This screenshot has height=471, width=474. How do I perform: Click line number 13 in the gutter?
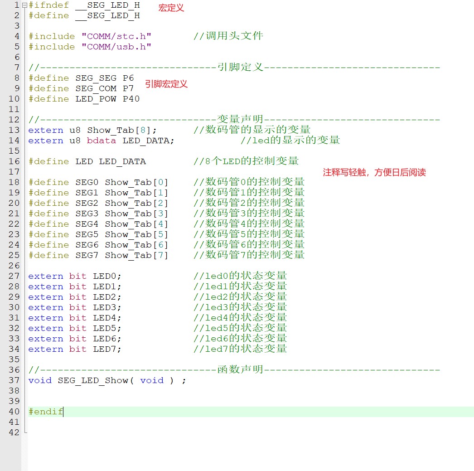click(x=14, y=130)
